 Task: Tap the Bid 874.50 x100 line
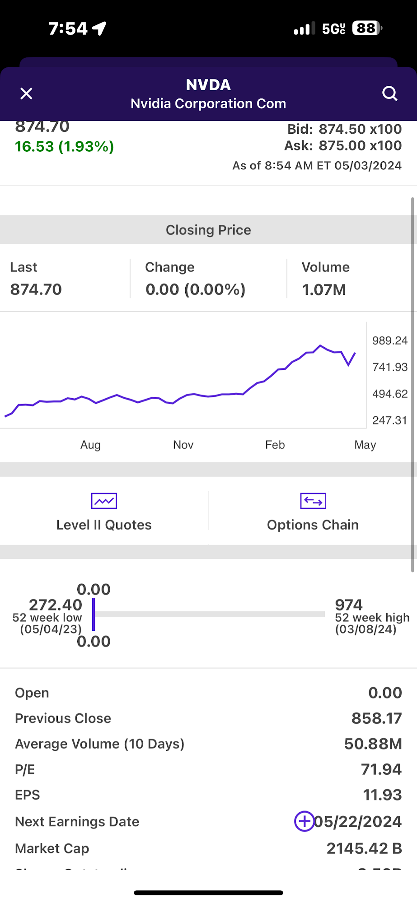tap(344, 129)
